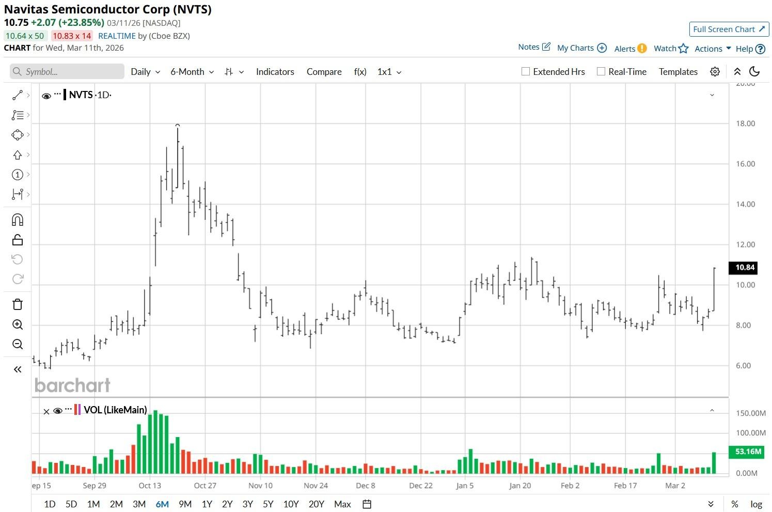This screenshot has height=512, width=772.
Task: Add chart to My Charts
Action: tap(582, 48)
